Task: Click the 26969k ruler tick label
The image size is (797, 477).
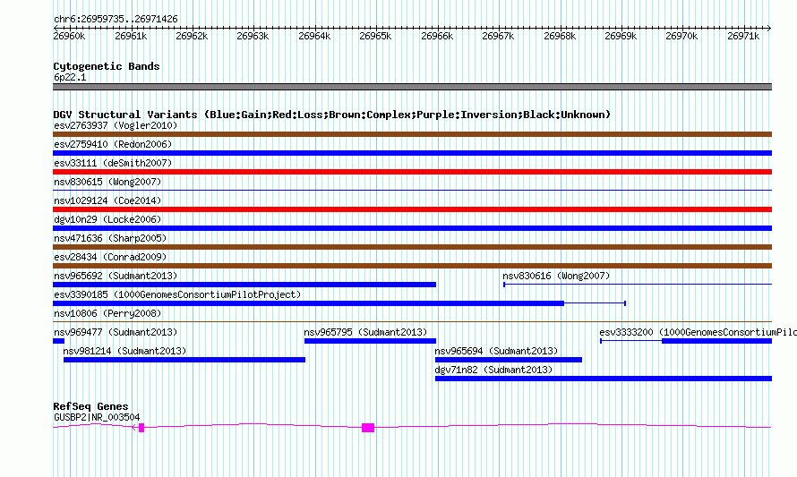Action: coord(621,36)
